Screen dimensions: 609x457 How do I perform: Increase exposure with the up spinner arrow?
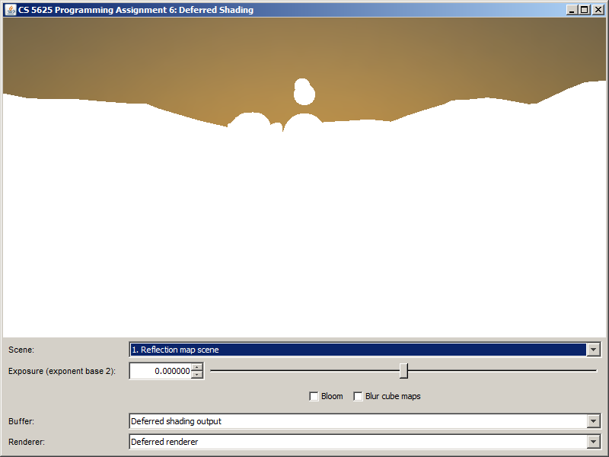point(197,367)
